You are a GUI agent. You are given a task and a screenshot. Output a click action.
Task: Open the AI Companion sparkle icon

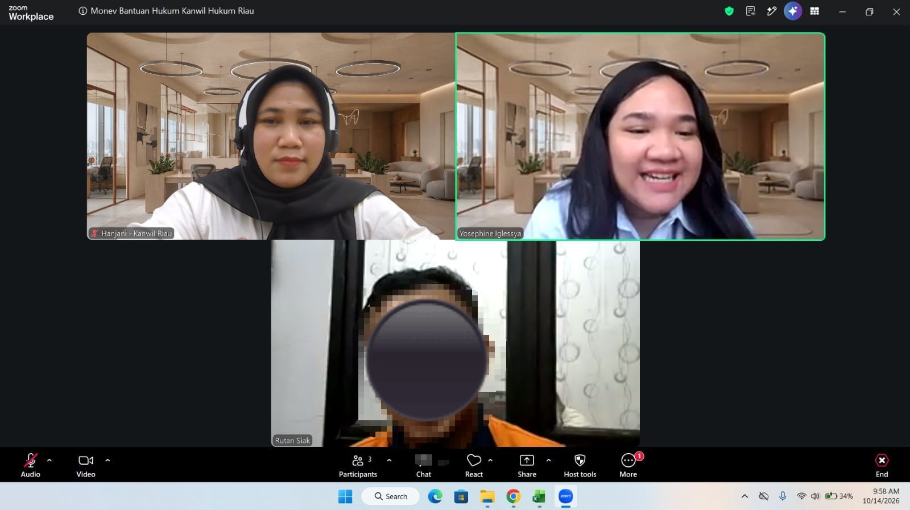tap(793, 11)
